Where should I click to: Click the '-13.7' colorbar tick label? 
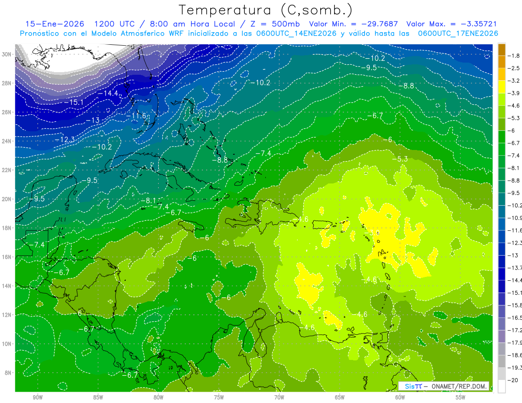click(515, 267)
